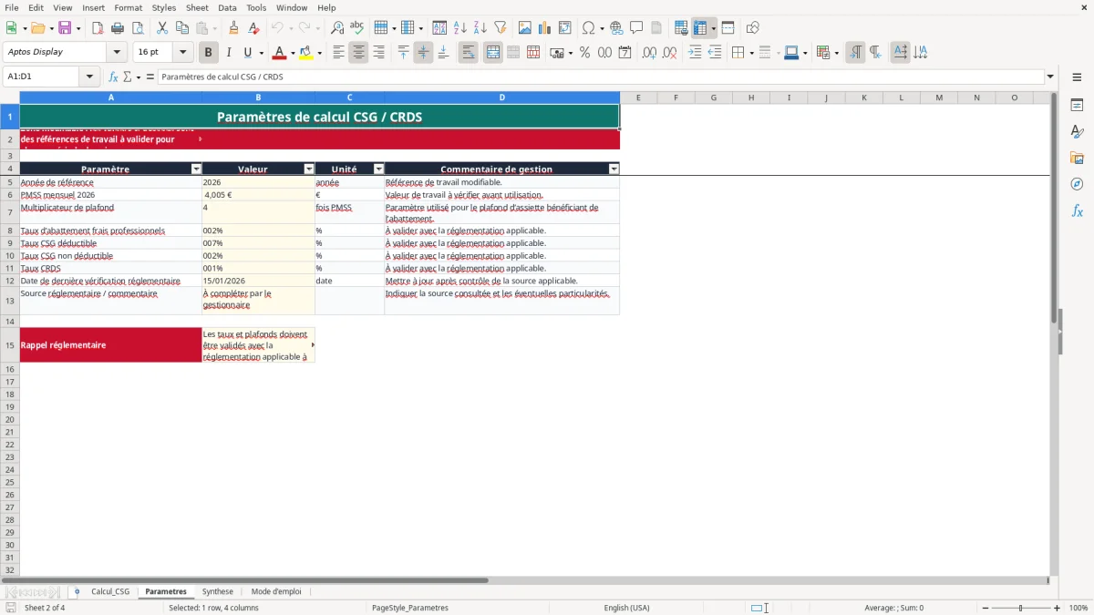Open the Valeur column filter dropdown
This screenshot has width=1094, height=615.
(309, 169)
